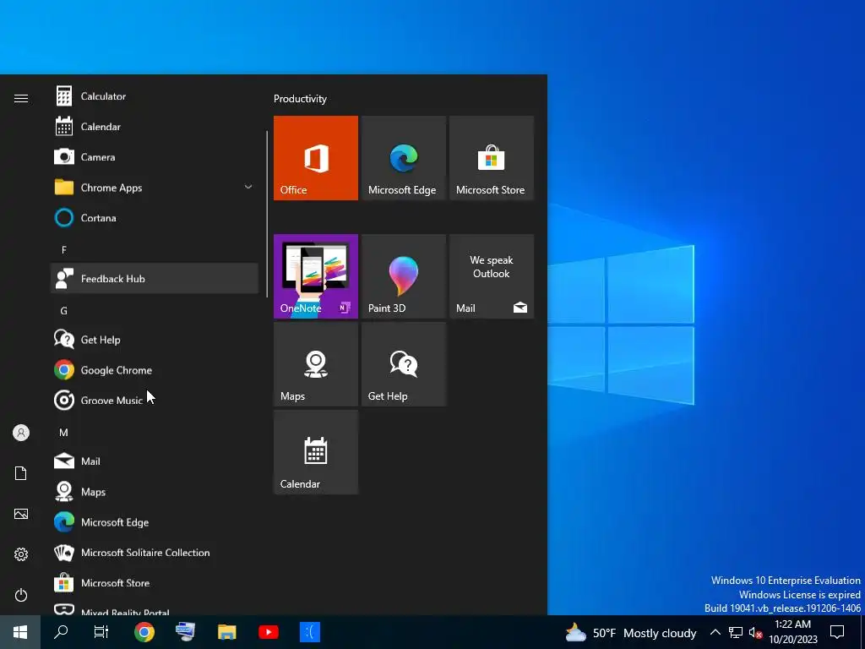Image resolution: width=865 pixels, height=649 pixels.
Task: Launch Cortana from the app list
Action: [x=154, y=217]
